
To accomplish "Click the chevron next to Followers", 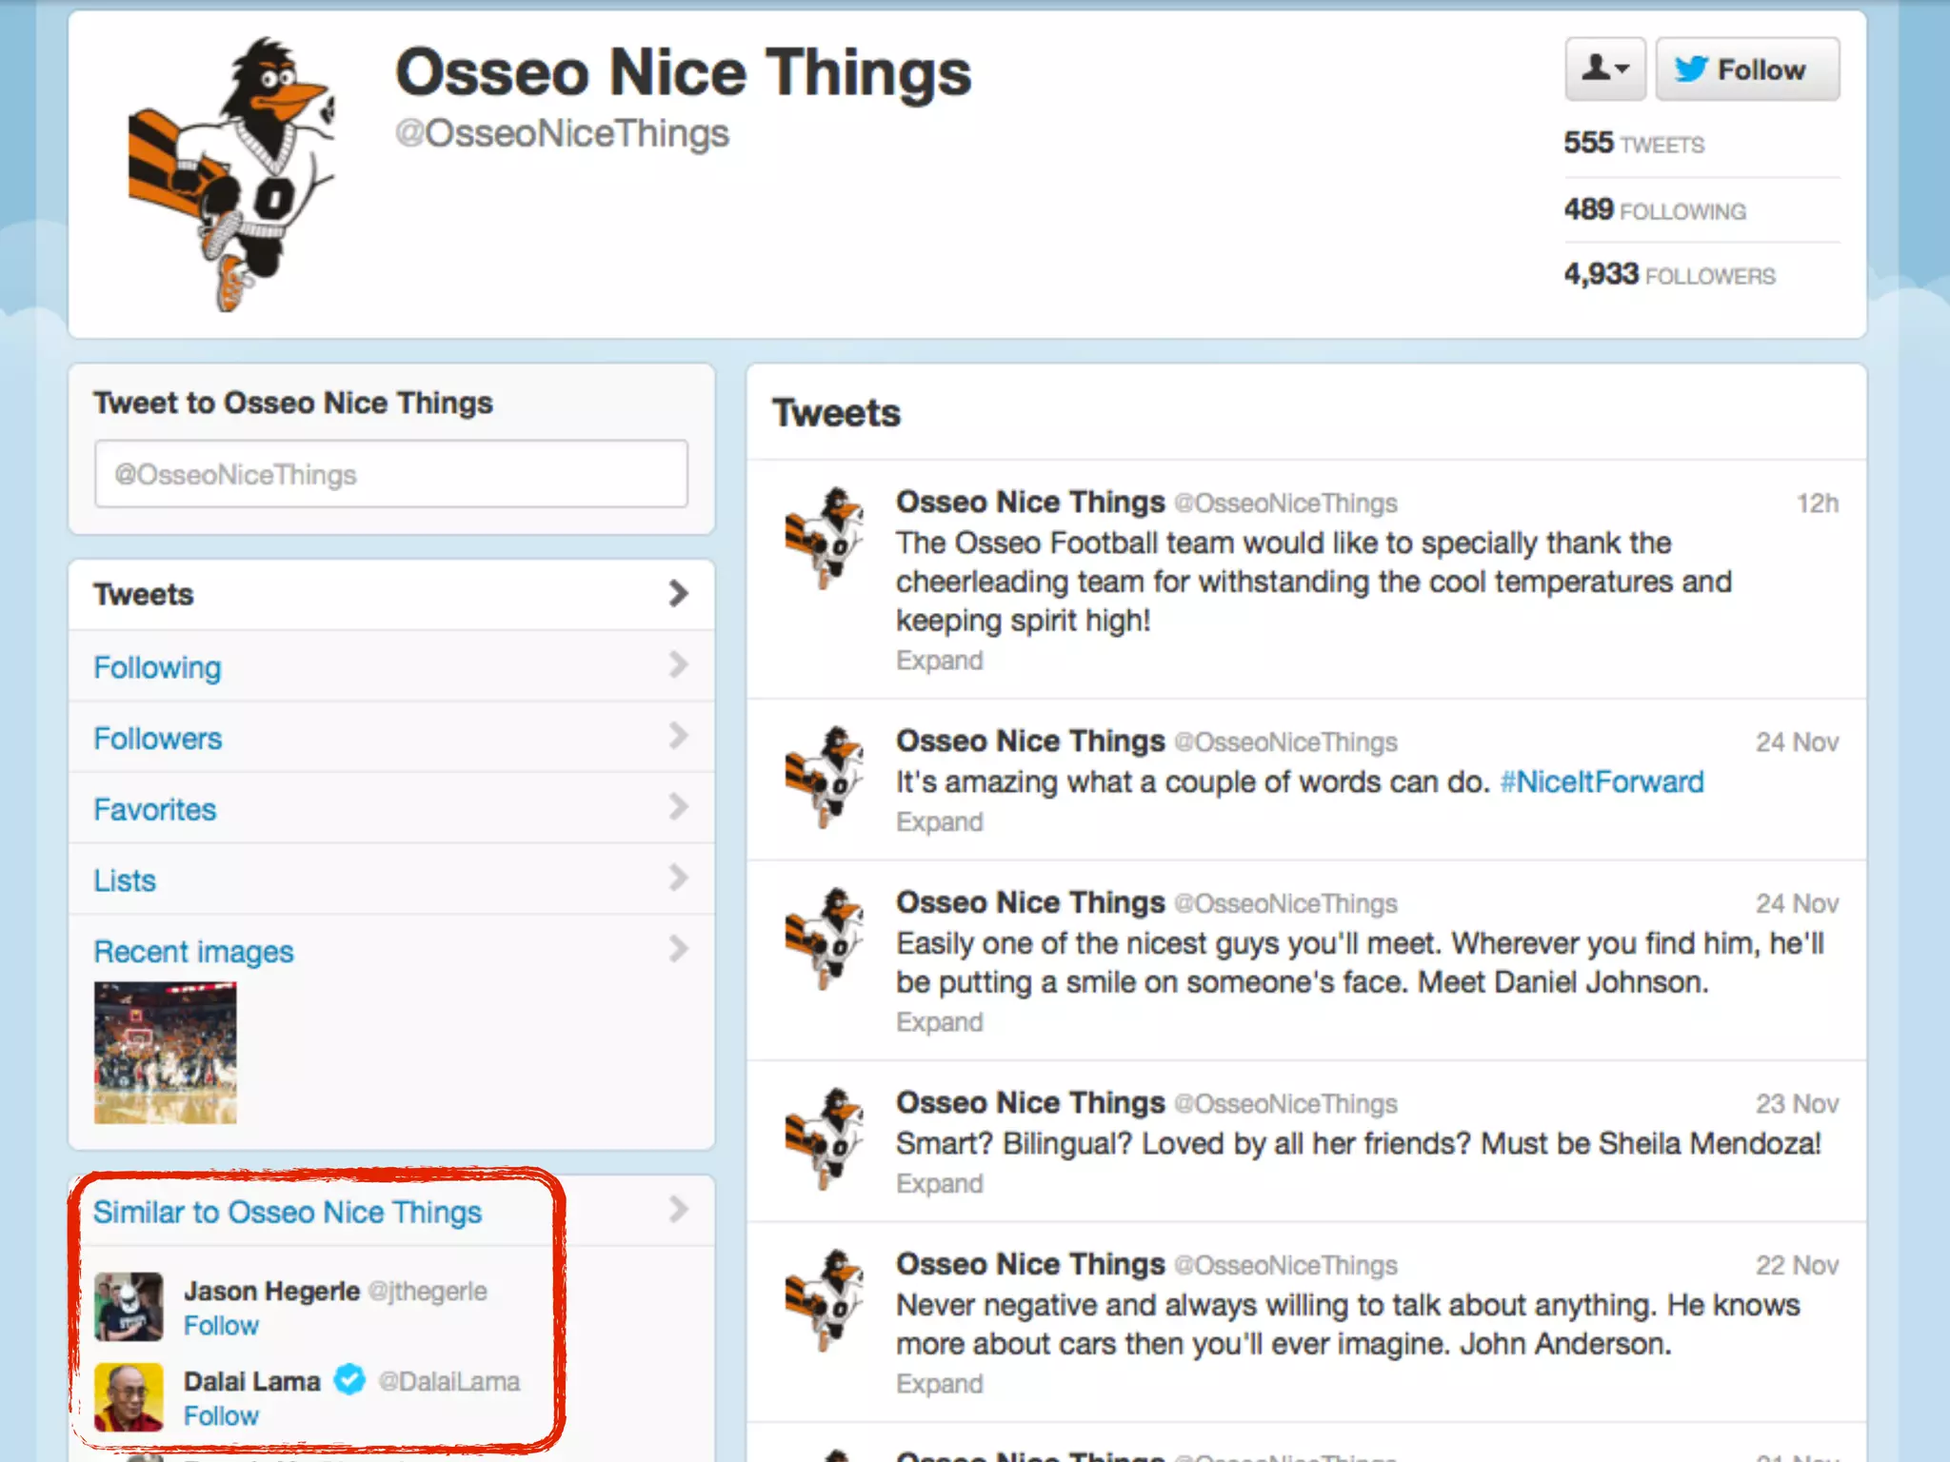I will coord(677,736).
